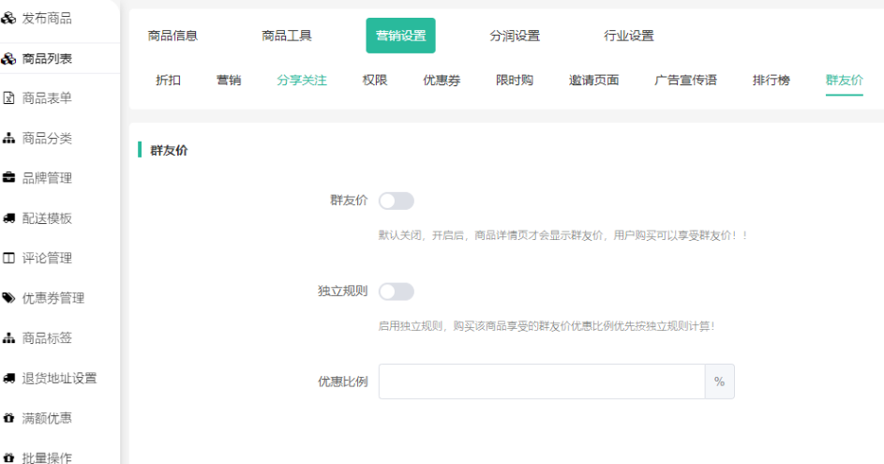The width and height of the screenshot is (884, 464).
Task: Open 批量操作 in the sidebar
Action: pos(47,457)
